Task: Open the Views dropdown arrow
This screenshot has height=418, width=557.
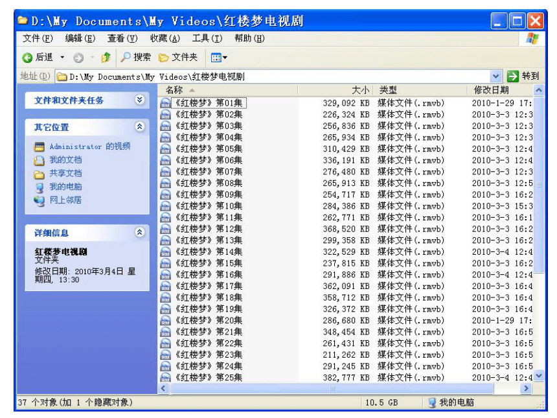Action: click(225, 57)
